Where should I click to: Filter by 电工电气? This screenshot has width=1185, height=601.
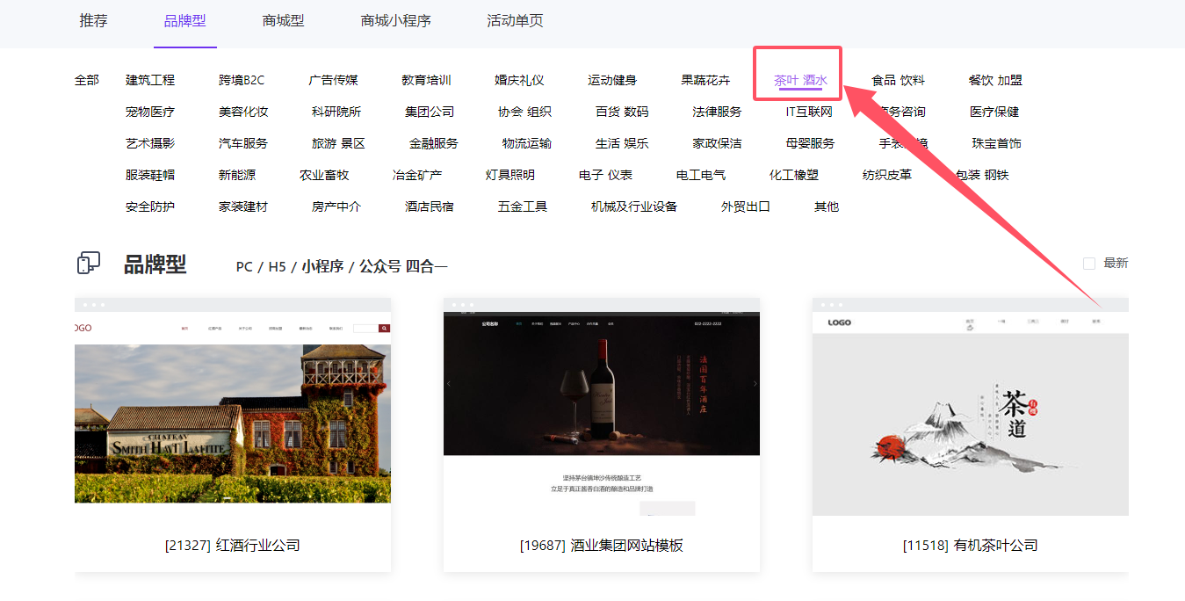point(701,175)
